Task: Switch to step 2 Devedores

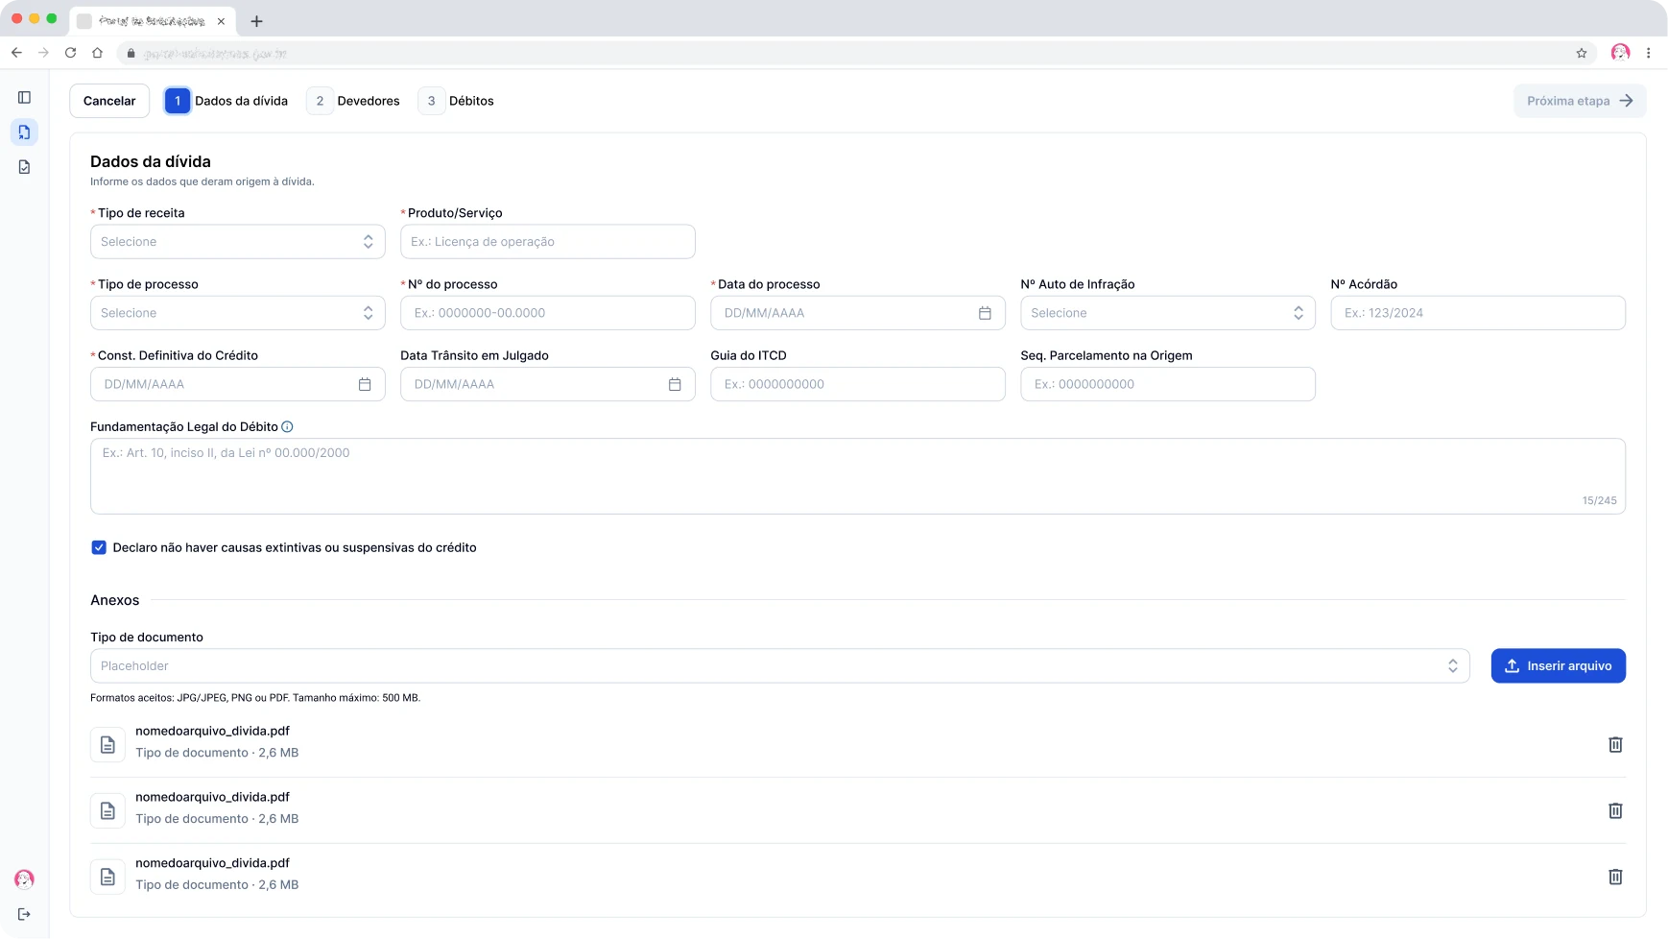Action: [353, 101]
